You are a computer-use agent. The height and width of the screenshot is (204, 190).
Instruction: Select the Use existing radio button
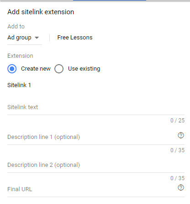coord(59,69)
